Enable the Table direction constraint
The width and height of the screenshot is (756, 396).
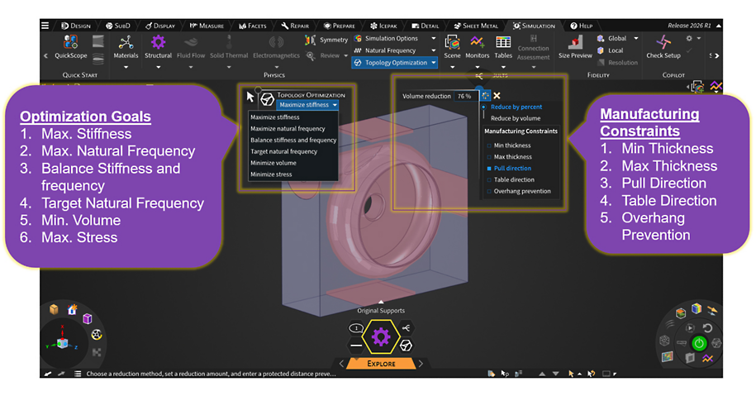click(x=489, y=180)
